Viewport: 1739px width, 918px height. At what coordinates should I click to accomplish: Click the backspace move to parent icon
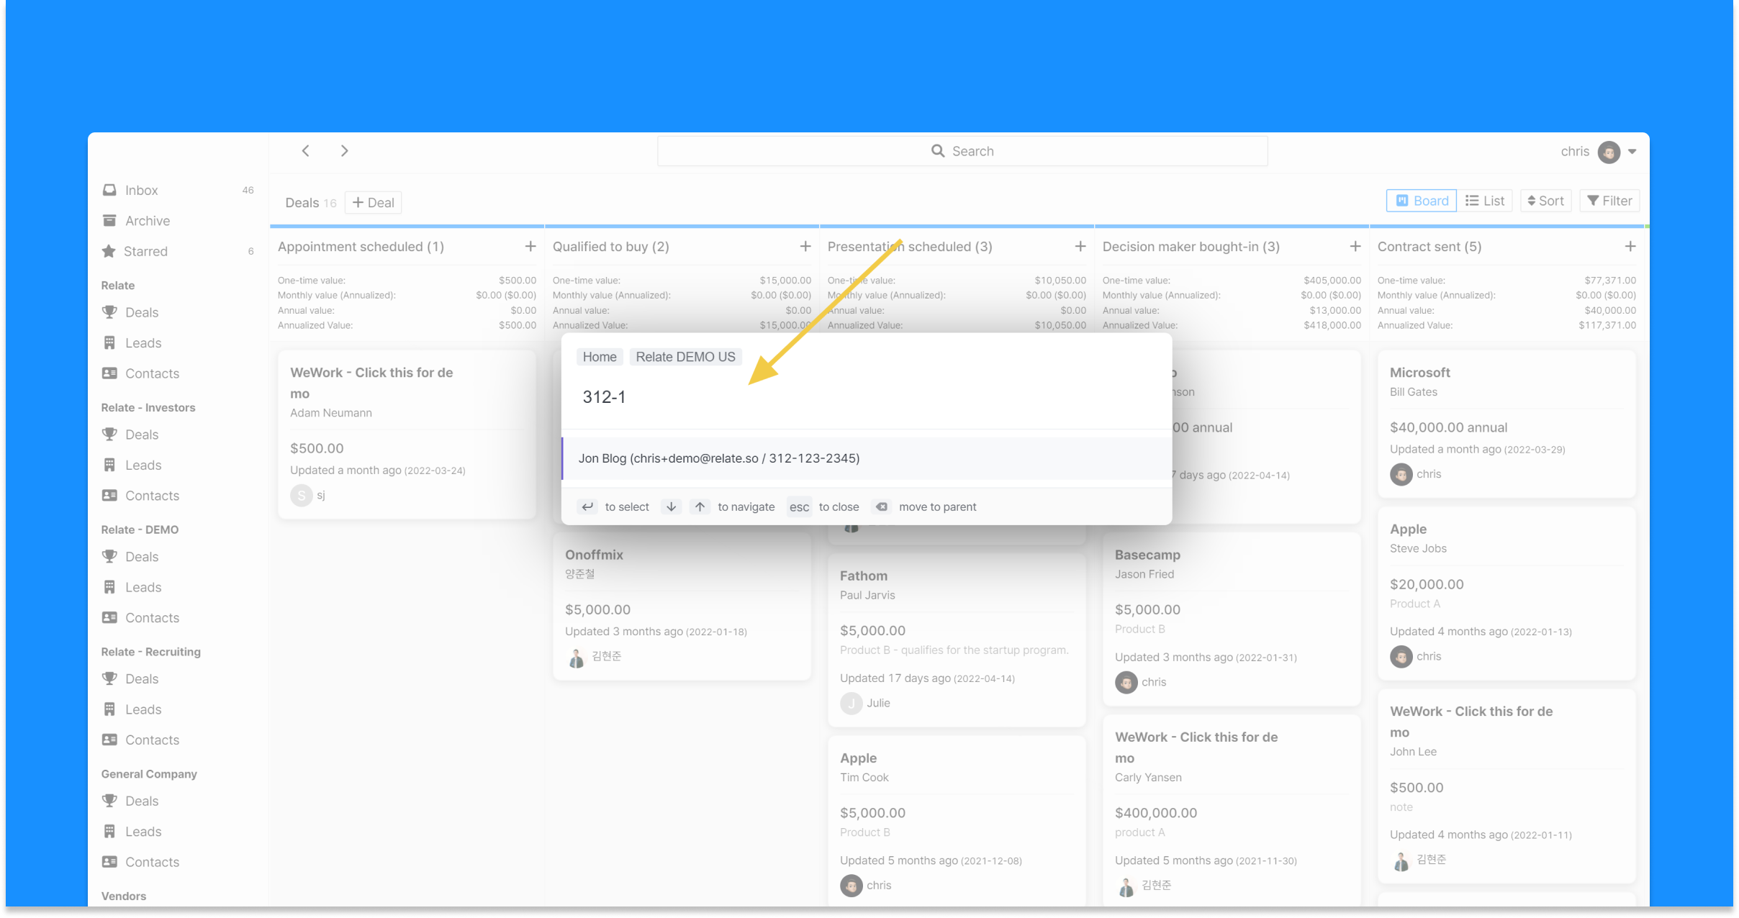pyautogui.click(x=882, y=507)
